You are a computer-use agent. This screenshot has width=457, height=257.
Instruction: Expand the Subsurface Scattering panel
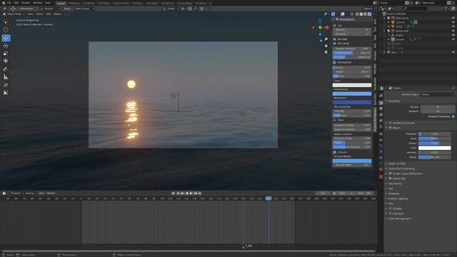tap(401, 168)
